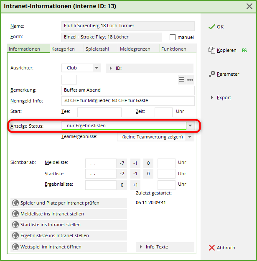257x261 pixels.
Task: Click Ergebnisliste ins Intranet stellen
Action: point(69,235)
